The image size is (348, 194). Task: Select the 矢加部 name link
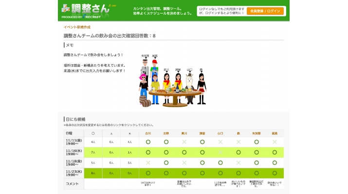coord(256,133)
